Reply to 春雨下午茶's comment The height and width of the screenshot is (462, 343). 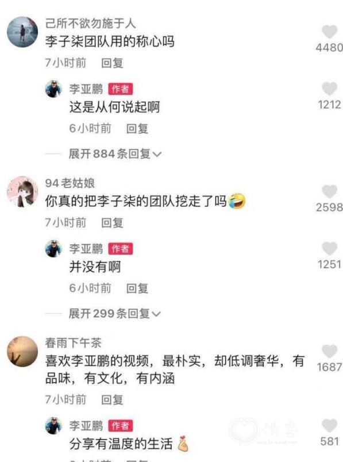112,399
